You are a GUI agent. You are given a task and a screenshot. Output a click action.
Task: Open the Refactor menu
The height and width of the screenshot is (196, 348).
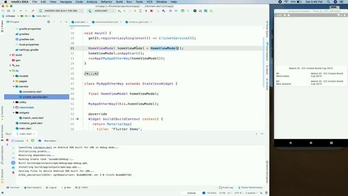[107, 2]
